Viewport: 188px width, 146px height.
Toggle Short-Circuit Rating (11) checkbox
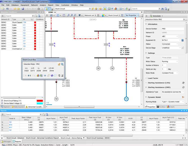click(2, 101)
